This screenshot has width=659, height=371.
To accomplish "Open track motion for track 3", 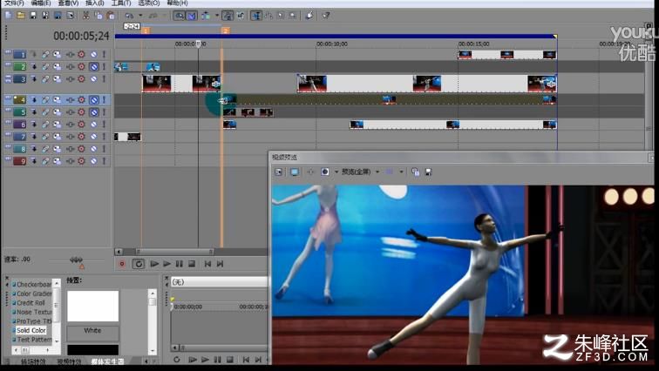I will tap(57, 79).
